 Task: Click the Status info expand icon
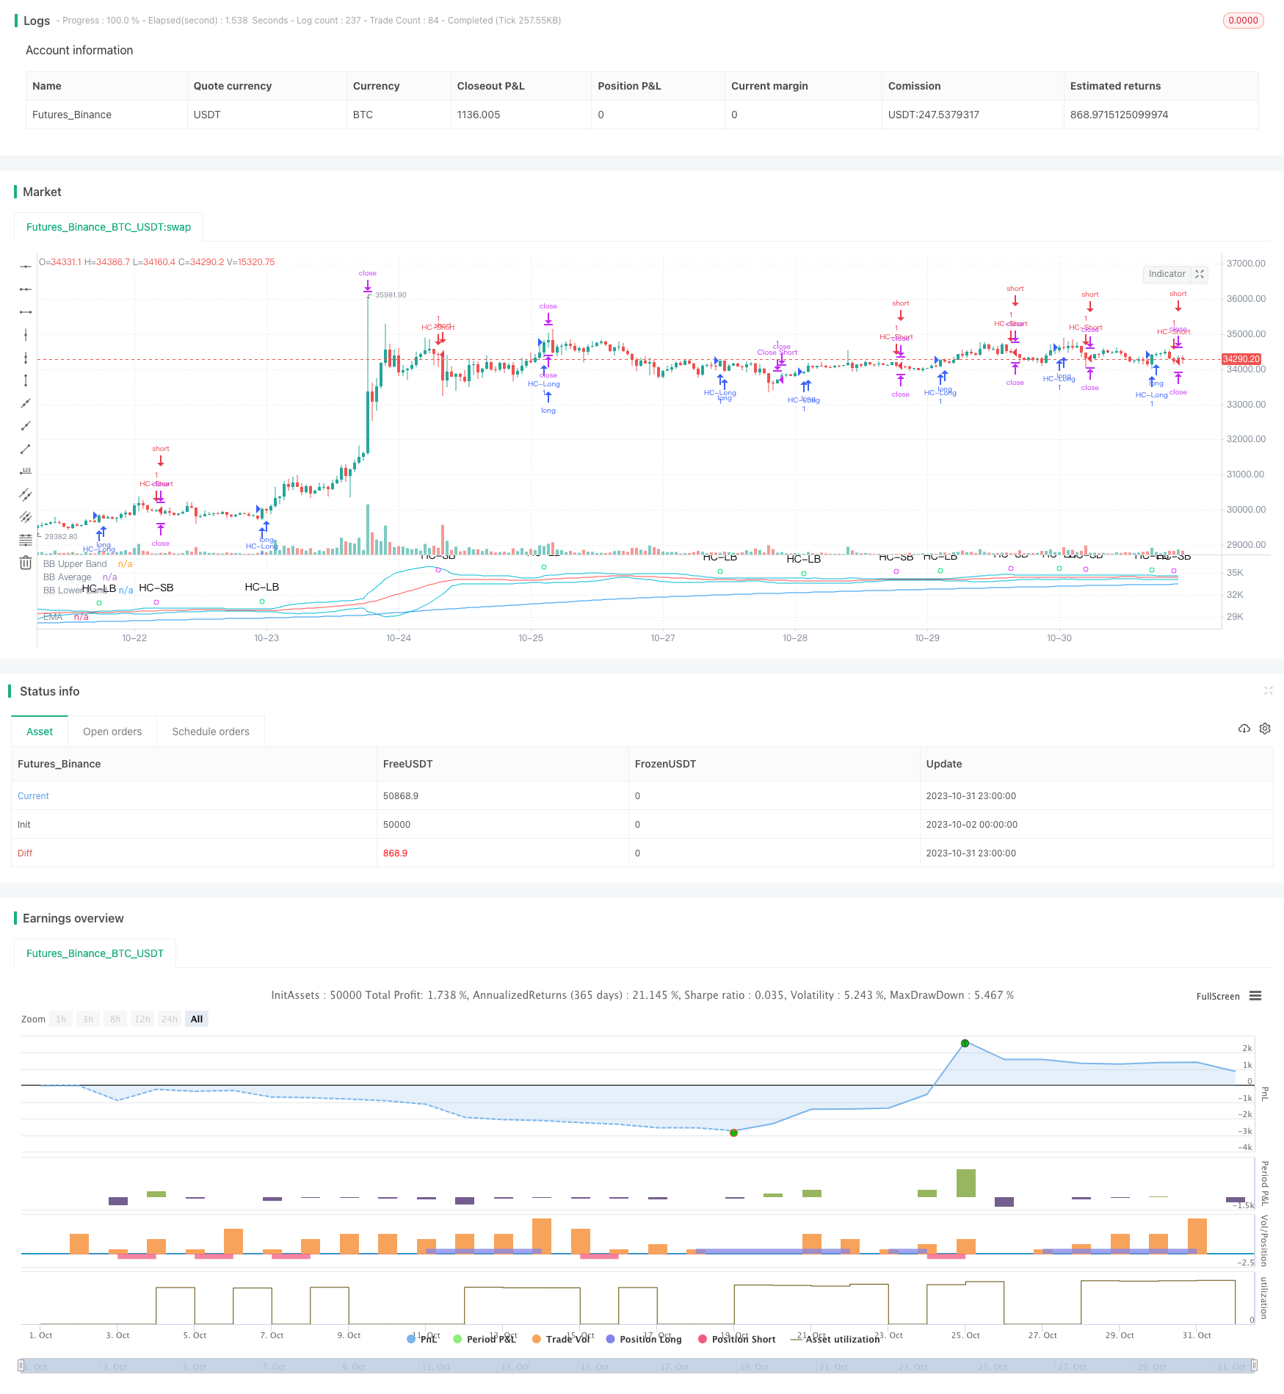(1268, 690)
